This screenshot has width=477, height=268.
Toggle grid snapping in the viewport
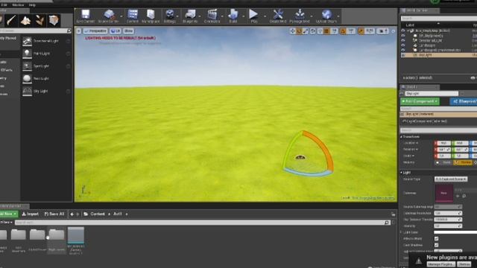tap(326, 31)
